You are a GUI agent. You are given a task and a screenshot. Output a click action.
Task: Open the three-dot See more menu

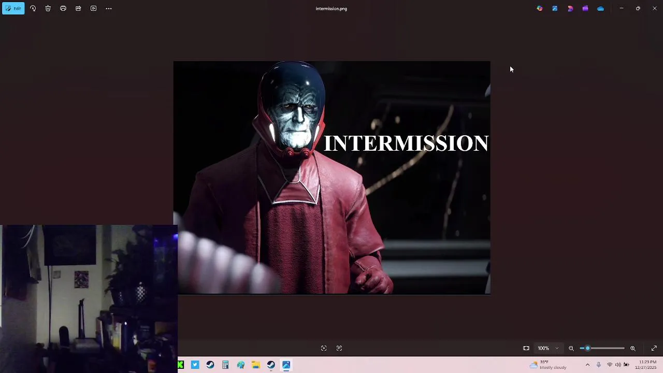pyautogui.click(x=109, y=8)
